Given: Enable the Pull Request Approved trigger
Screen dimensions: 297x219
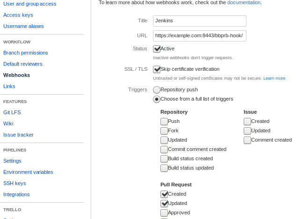Looking at the screenshot, I should click(164, 213).
